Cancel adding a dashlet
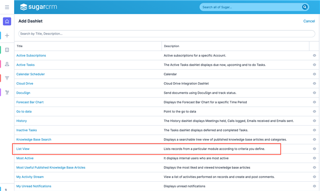This screenshot has width=320, height=191. click(309, 21)
